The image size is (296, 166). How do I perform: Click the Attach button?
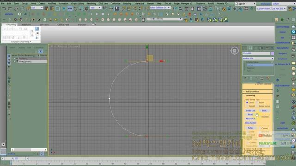point(251,115)
